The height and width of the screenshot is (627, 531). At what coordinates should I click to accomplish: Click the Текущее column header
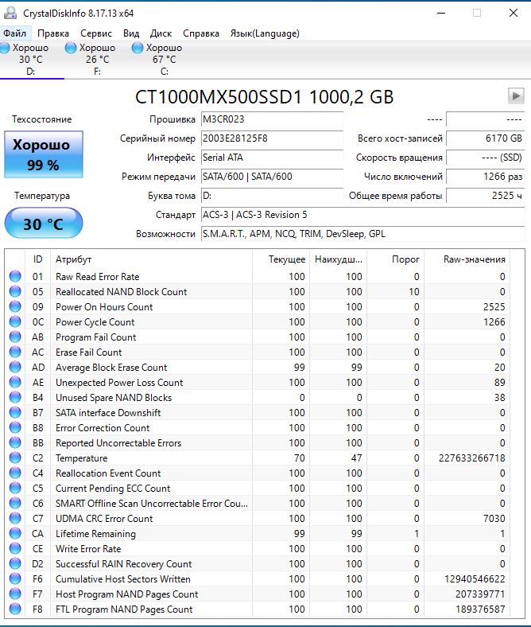click(281, 259)
